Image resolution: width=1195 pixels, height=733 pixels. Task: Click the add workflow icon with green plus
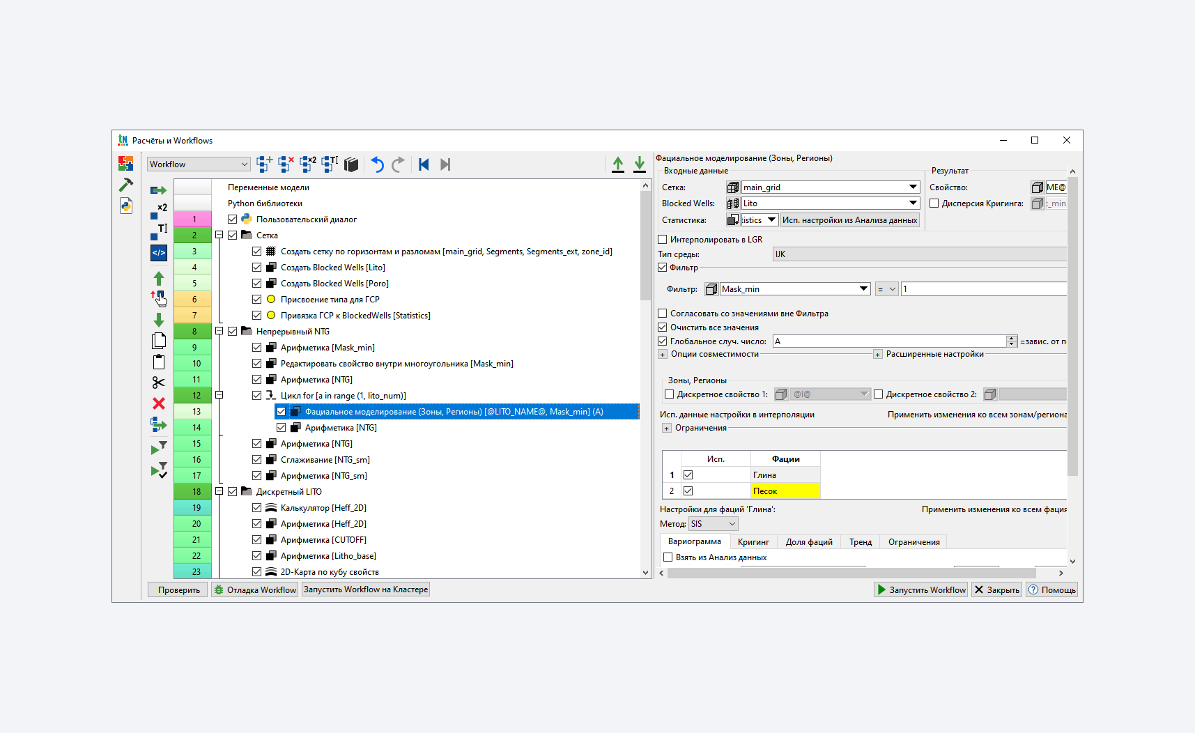pos(264,164)
